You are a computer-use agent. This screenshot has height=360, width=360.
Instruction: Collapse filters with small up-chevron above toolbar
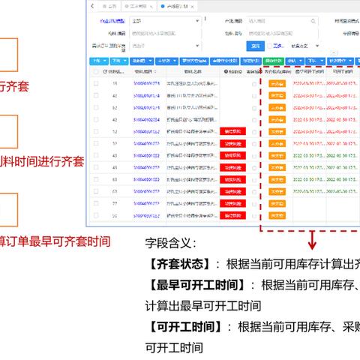tap(334, 53)
